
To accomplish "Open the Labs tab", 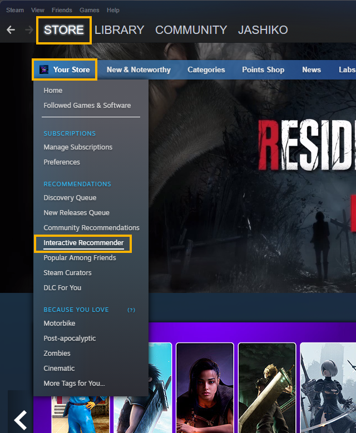I will [347, 69].
